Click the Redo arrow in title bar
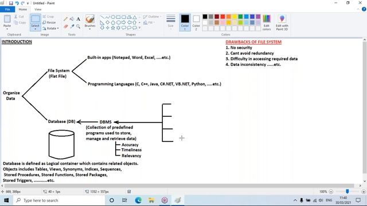Viewport: 367px width, 206px height. [23, 3]
